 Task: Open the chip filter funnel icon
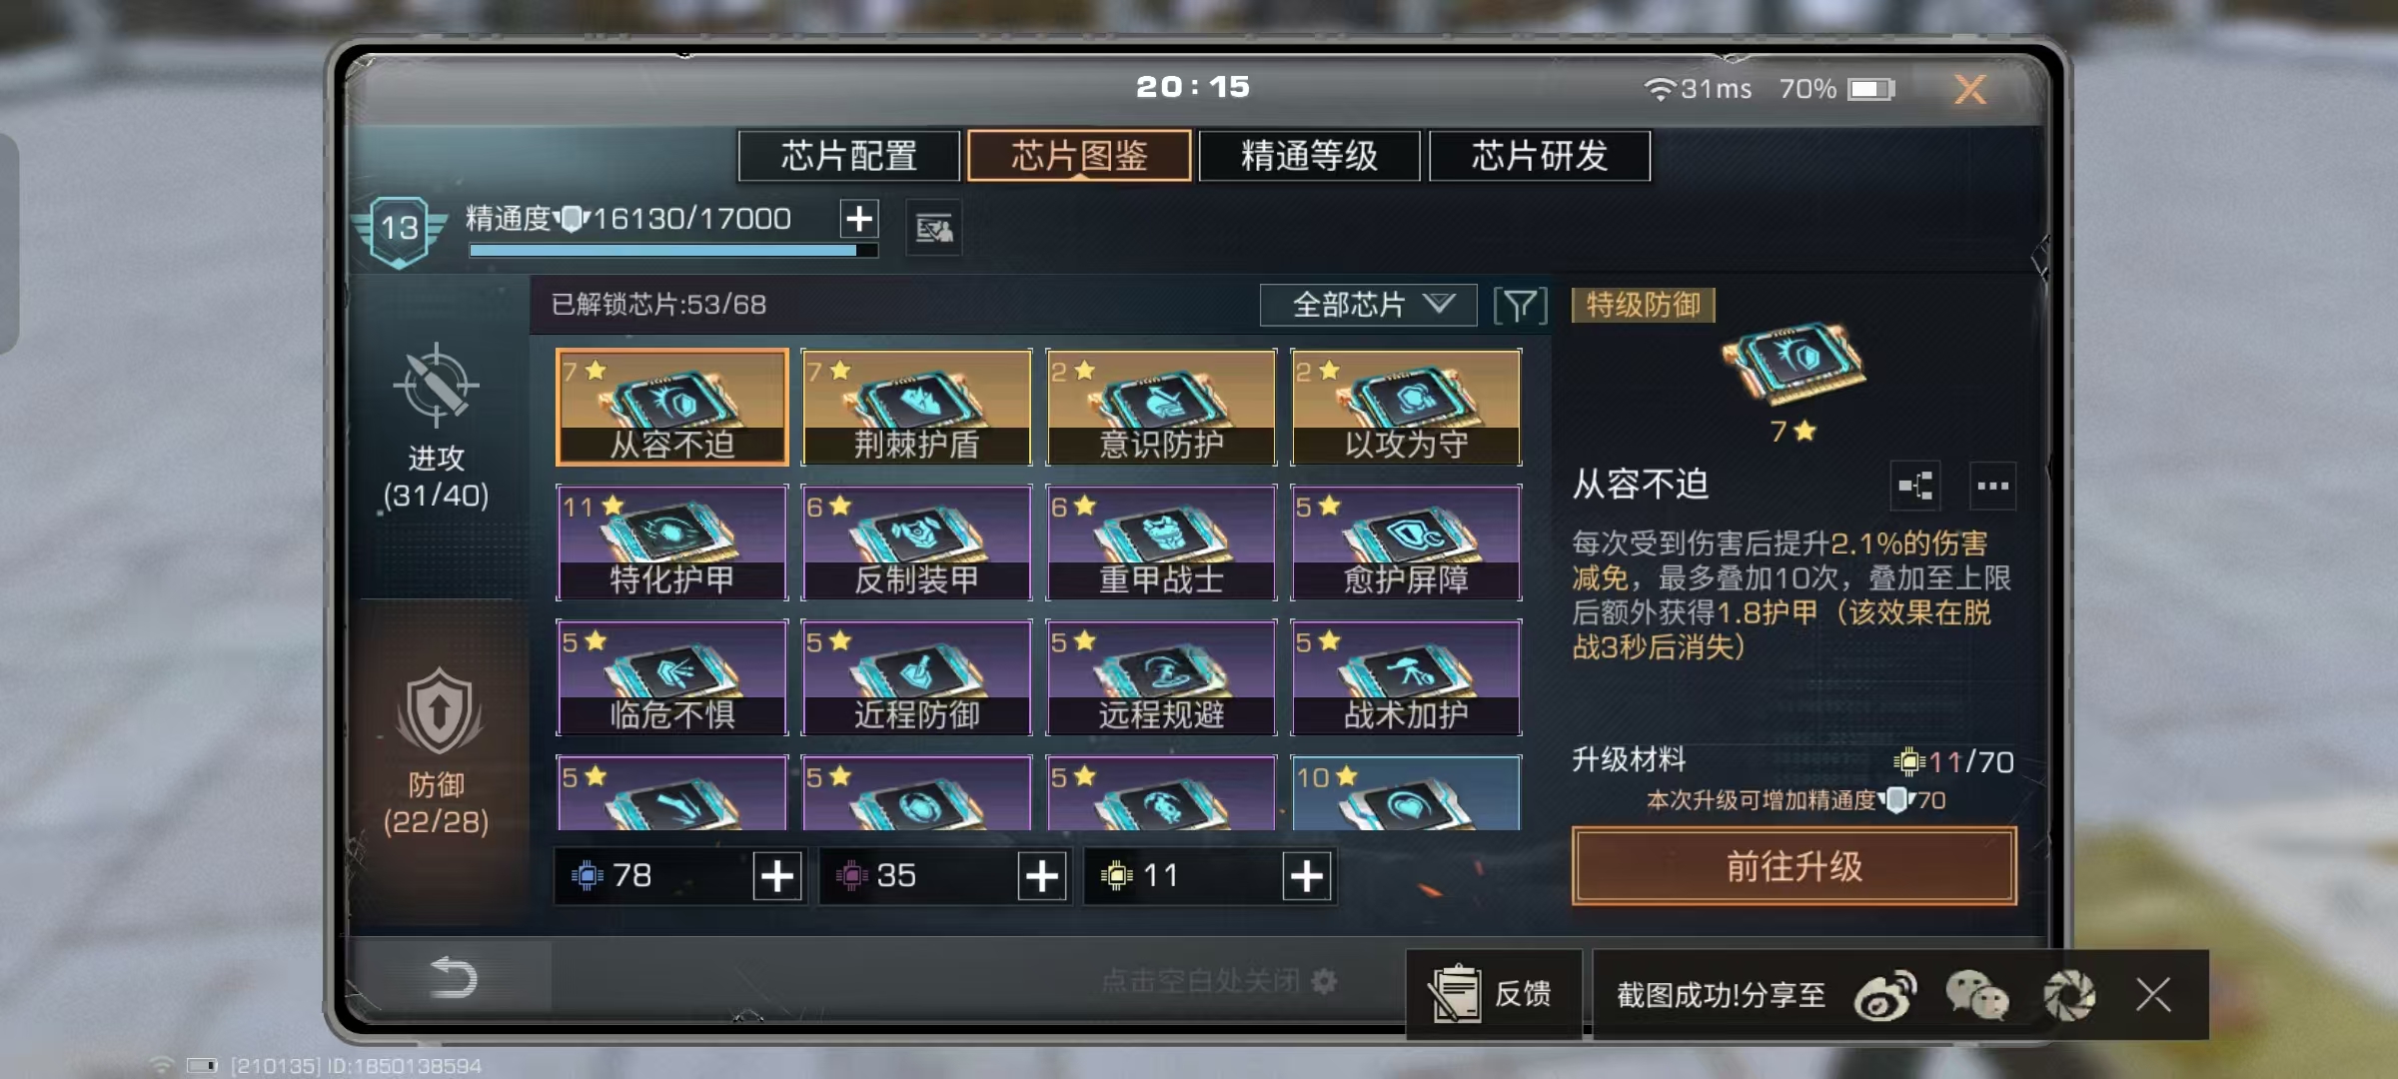(1520, 305)
